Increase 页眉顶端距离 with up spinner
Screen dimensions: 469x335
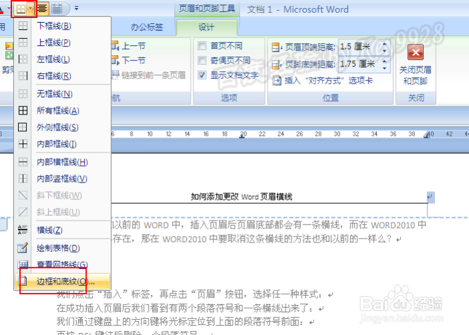385,44
